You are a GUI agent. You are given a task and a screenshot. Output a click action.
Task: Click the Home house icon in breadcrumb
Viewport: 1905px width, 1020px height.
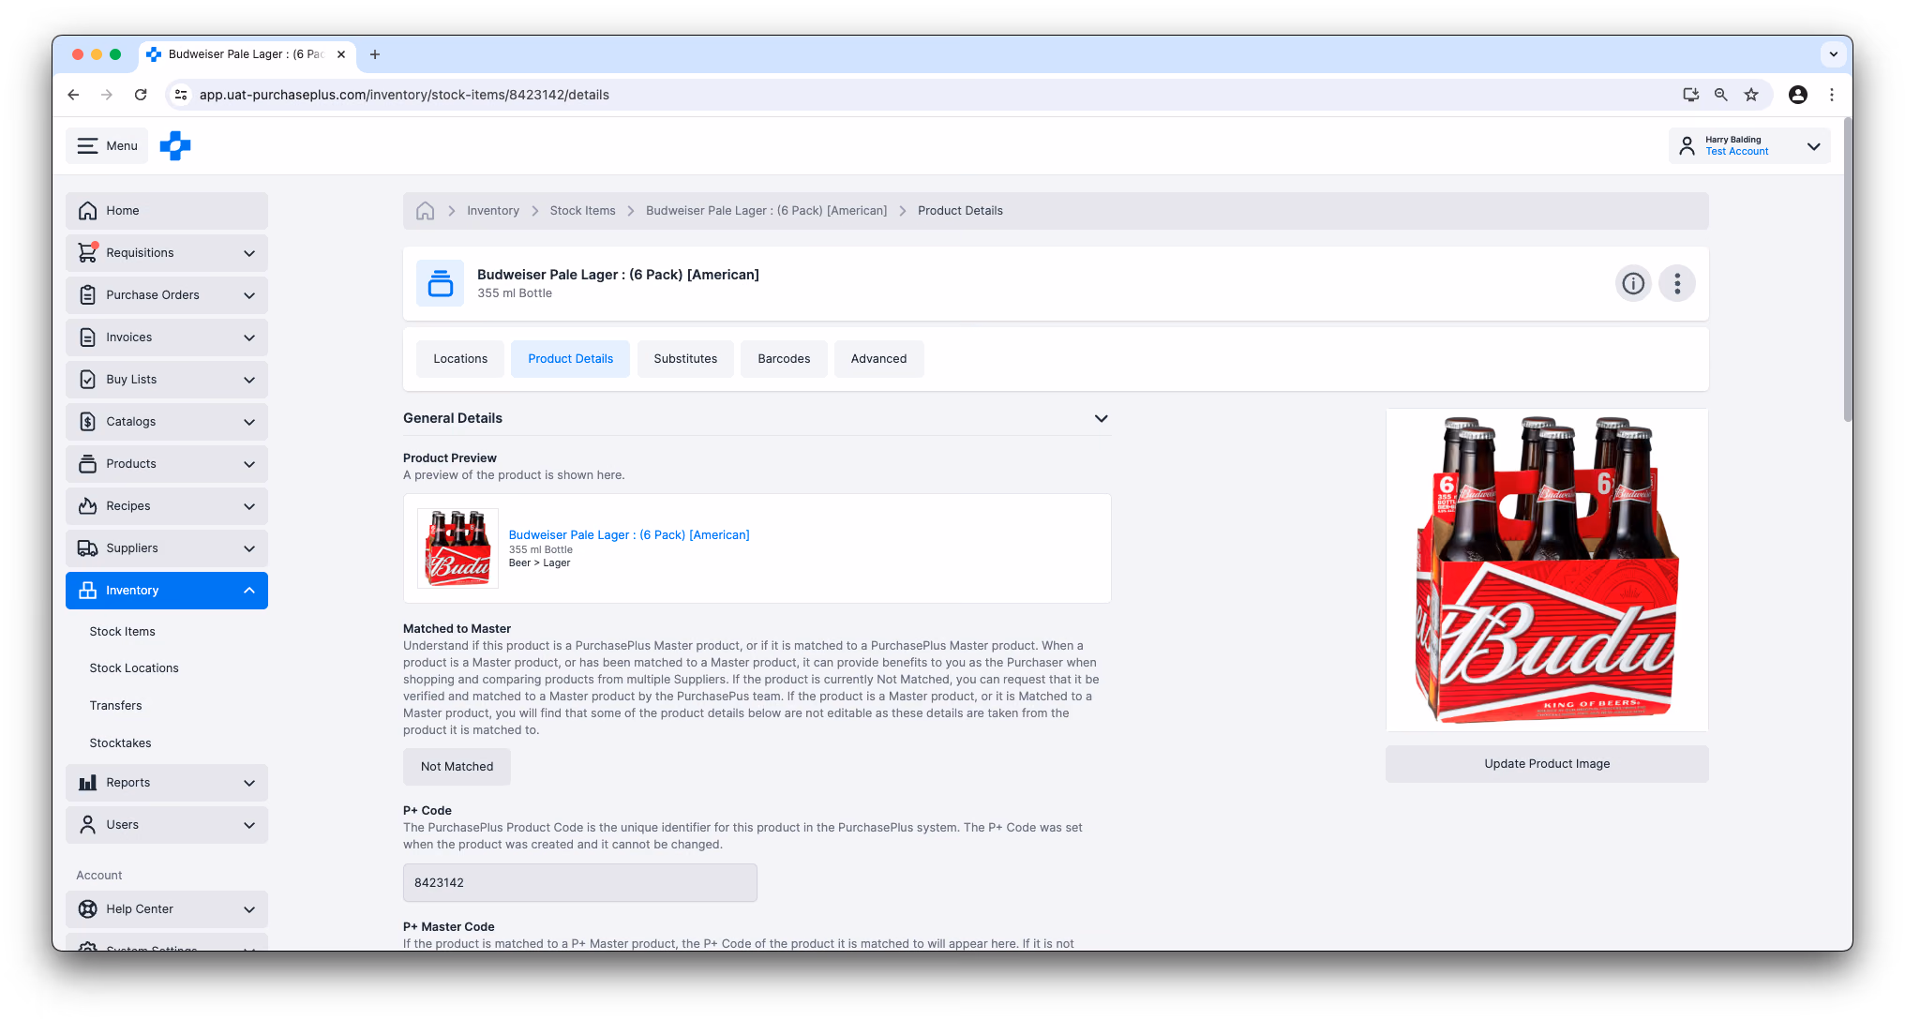pyautogui.click(x=425, y=211)
